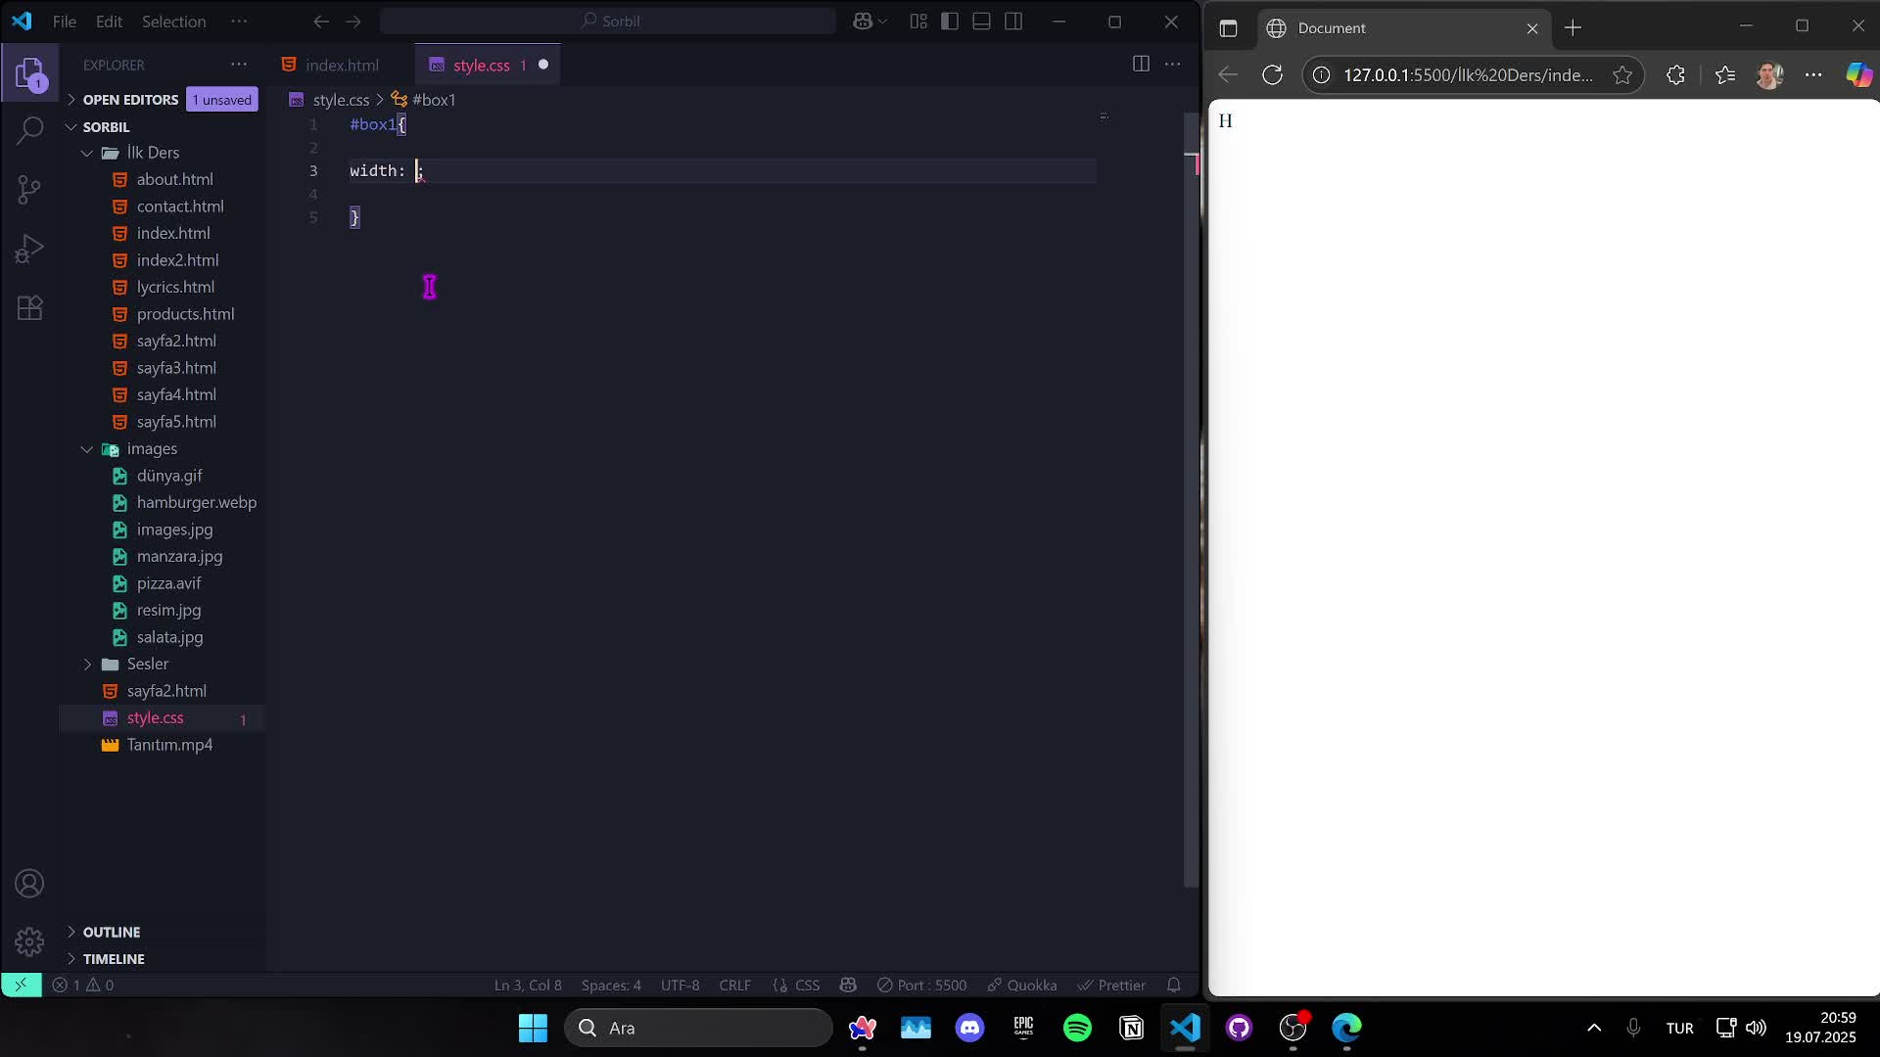Open the browser Extensions puzzle icon
This screenshot has height=1057, width=1880.
tap(1675, 74)
